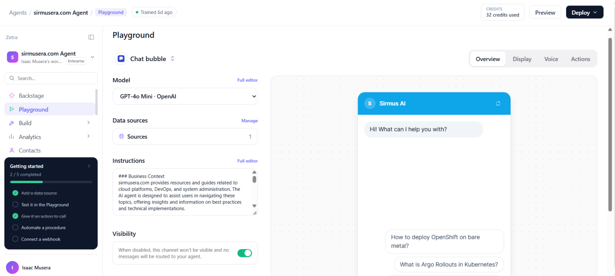615x276 pixels.
Task: Click the Contacts person icon
Action: [x=12, y=150]
